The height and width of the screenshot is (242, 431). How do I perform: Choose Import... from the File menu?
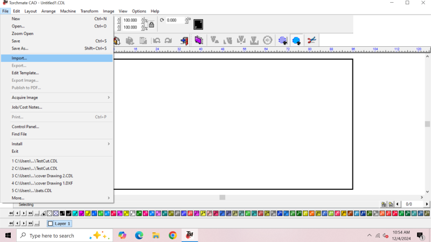[57, 58]
